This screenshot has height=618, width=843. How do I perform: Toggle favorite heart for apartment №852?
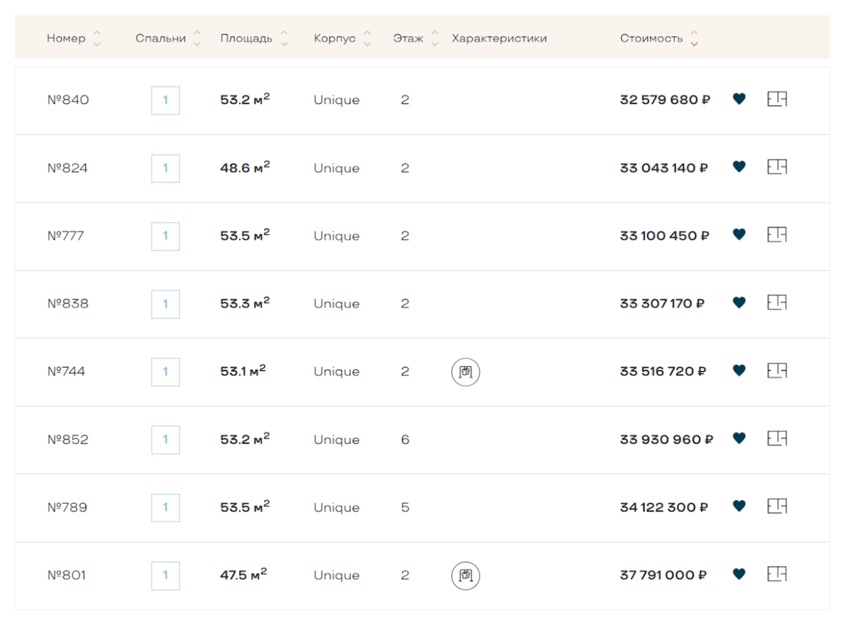(739, 438)
